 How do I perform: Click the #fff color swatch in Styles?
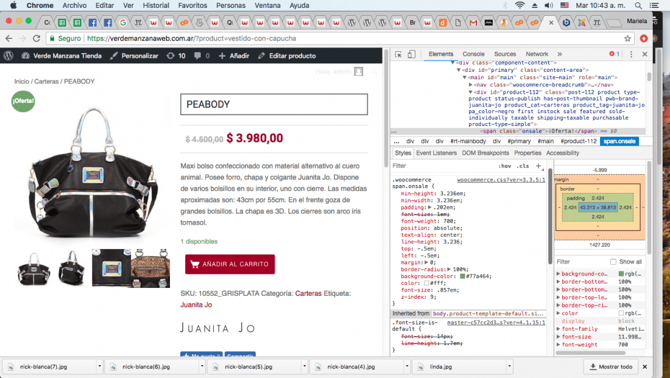point(426,283)
